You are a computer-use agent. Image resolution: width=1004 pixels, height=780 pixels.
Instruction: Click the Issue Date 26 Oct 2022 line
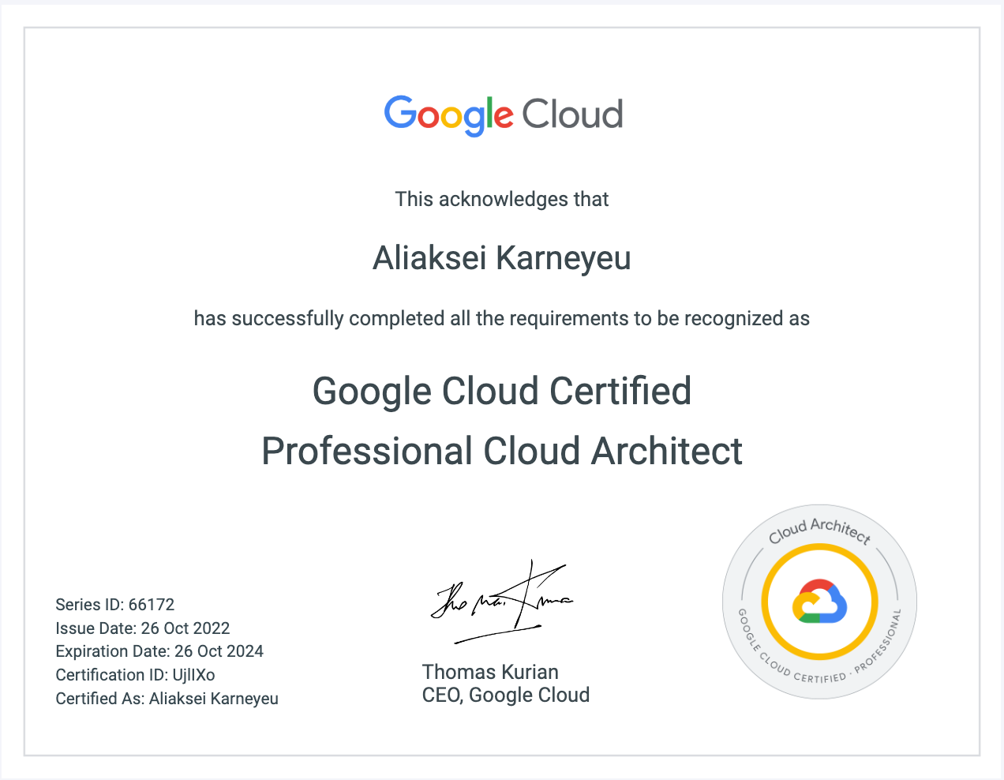(x=142, y=628)
